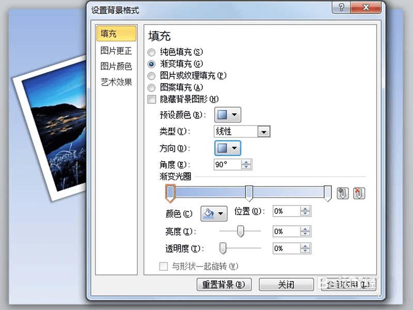Click the 全部应用 button
Viewport: 413px width, 310px height.
click(x=348, y=285)
